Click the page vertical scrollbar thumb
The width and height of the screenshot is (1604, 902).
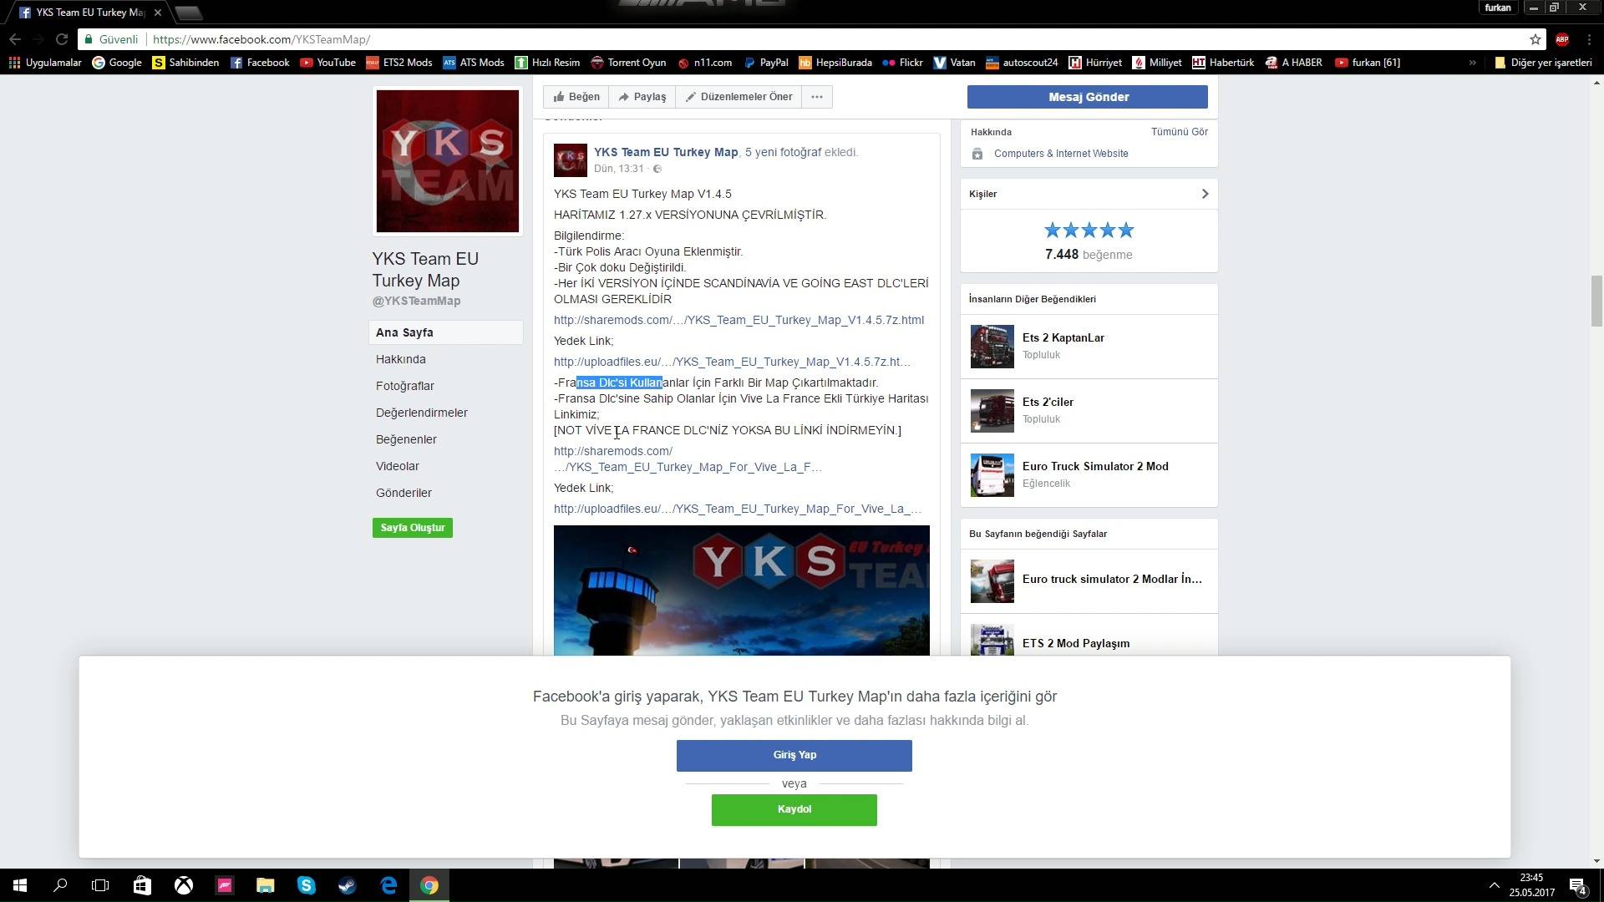(1596, 301)
